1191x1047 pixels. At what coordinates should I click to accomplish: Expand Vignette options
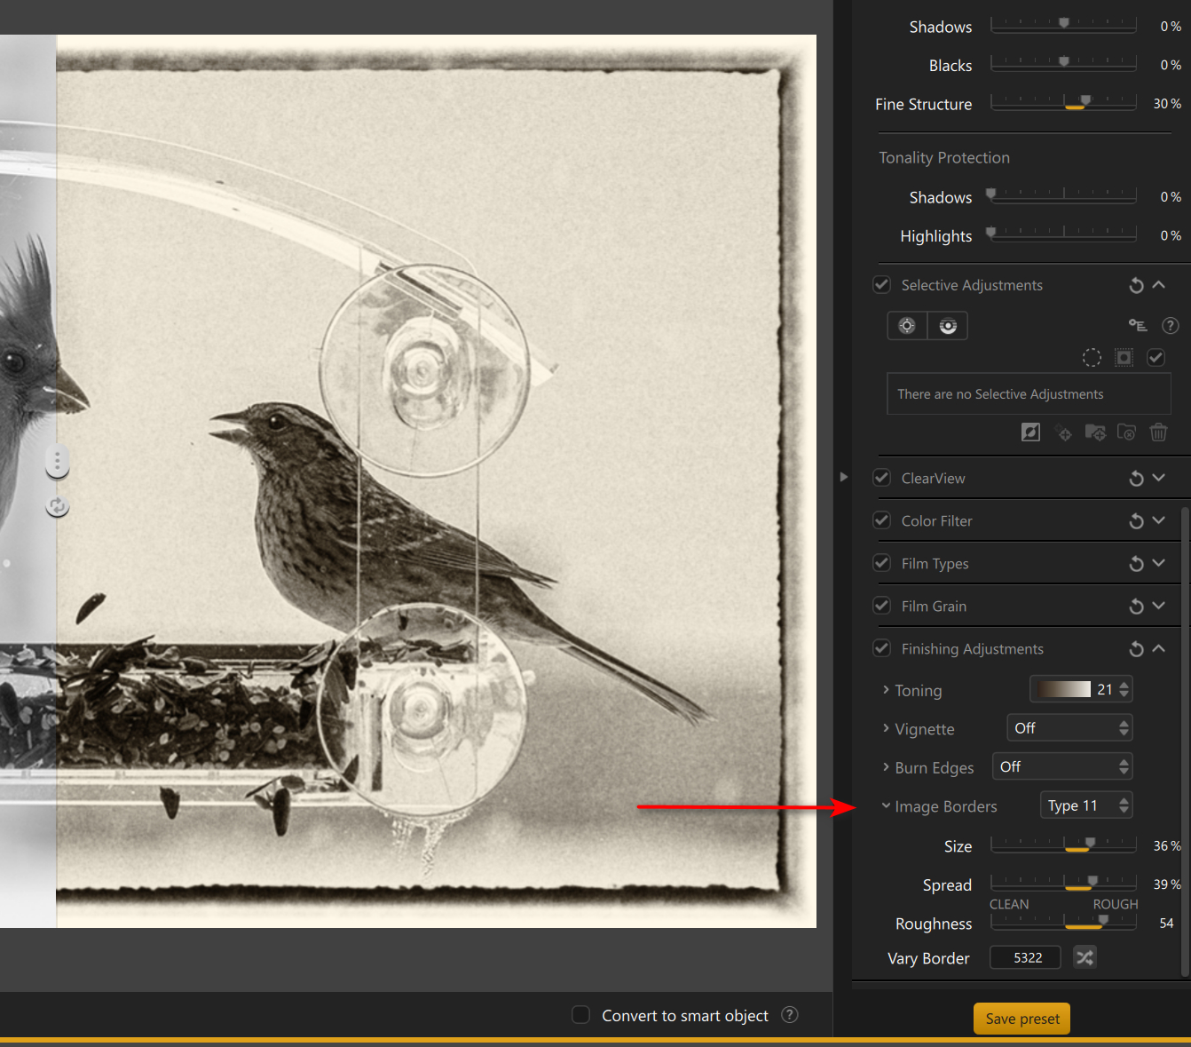pyautogui.click(x=886, y=728)
